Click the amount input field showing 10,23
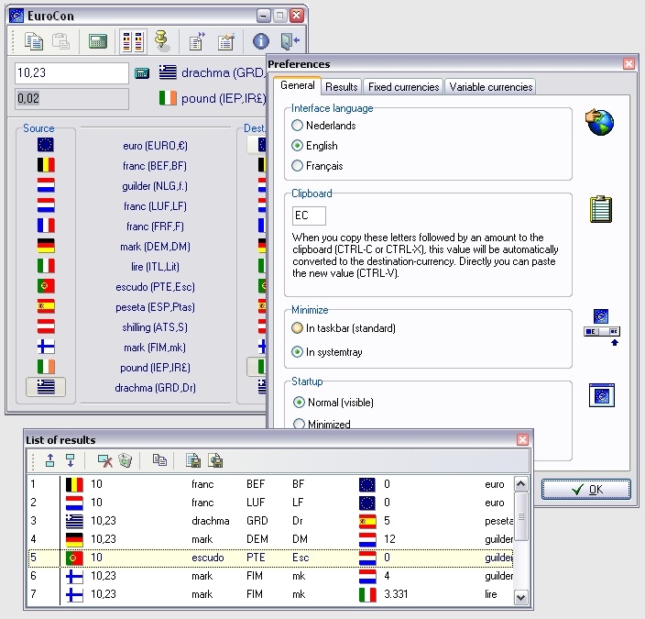 pyautogui.click(x=71, y=72)
